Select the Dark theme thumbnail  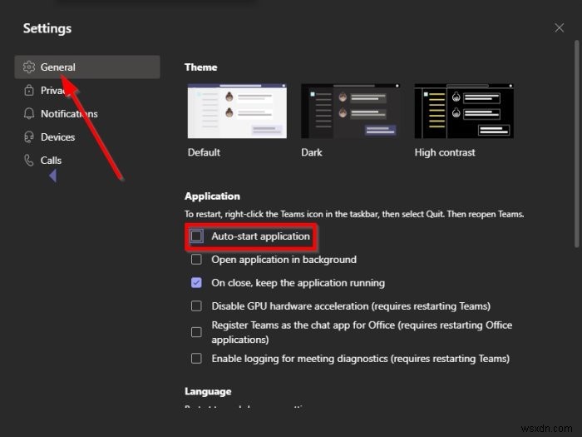[351, 111]
